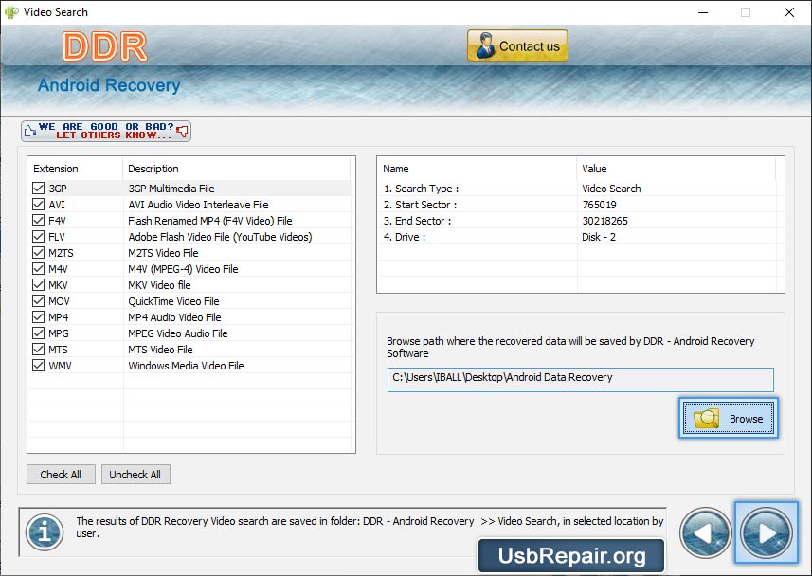
Task: Select 'M4V (MPEG-4) Video File' description
Action: tap(183, 269)
